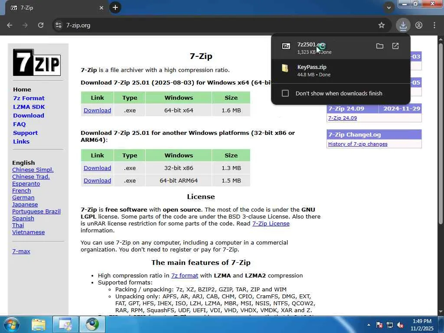Screen dimensions: 444x333
Task: Switch language to Thai
Action: click(18, 225)
